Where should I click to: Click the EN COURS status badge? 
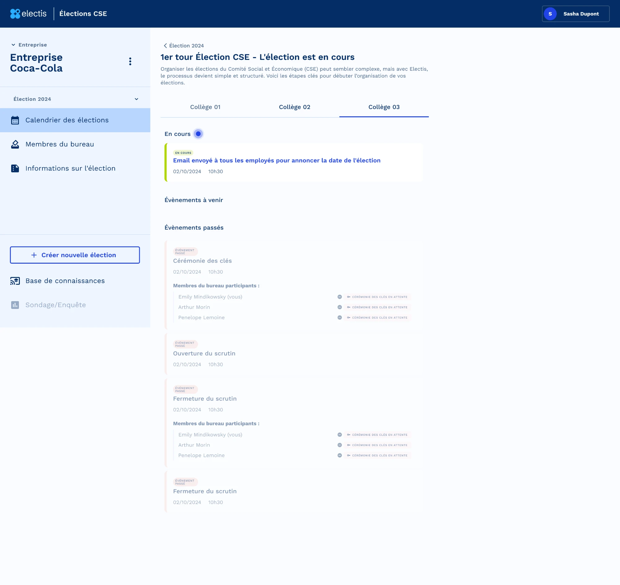(x=183, y=153)
